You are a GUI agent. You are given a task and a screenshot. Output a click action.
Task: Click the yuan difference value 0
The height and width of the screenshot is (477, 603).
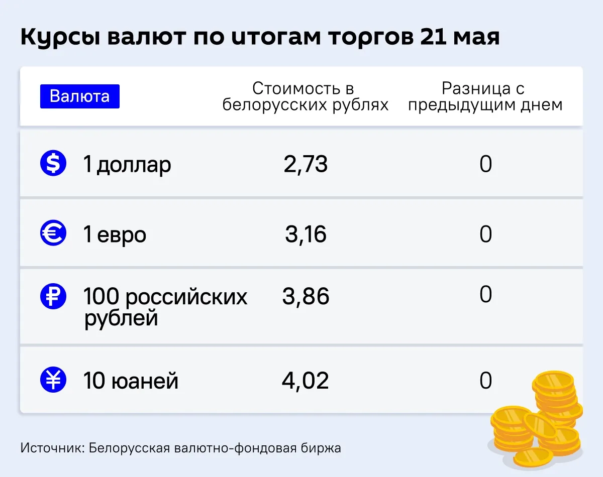click(x=485, y=381)
